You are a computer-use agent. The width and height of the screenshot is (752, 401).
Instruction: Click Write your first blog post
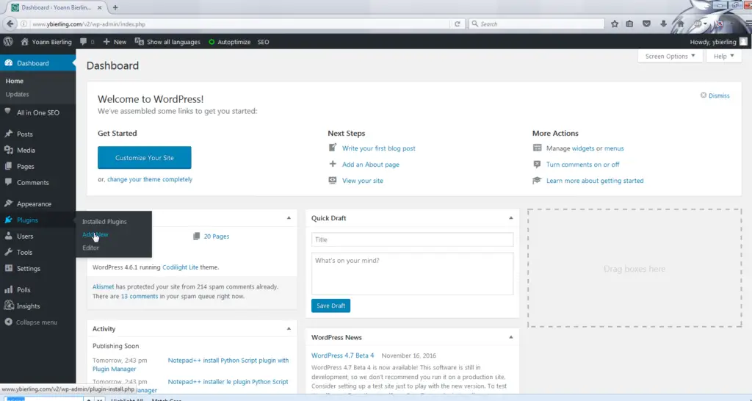[x=378, y=148]
